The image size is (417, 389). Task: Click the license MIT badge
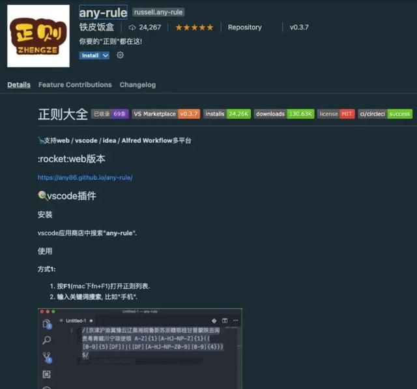[x=336, y=114]
